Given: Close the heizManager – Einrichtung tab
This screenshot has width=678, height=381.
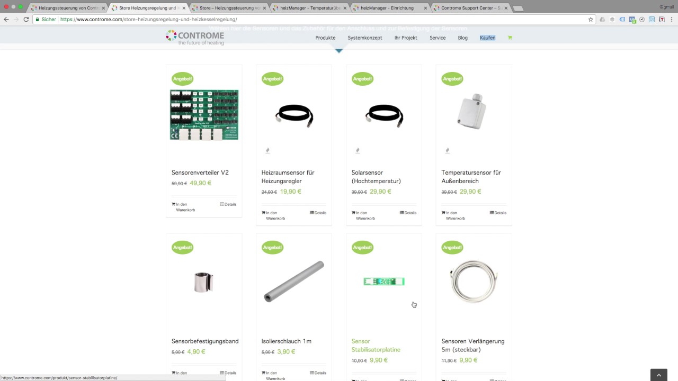Looking at the screenshot, I should (x=425, y=8).
